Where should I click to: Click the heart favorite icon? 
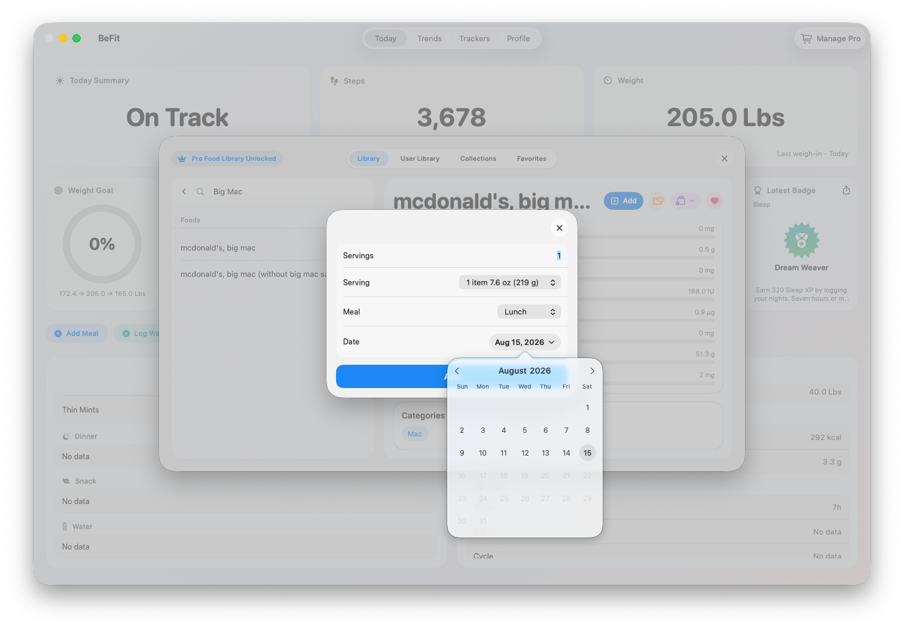click(714, 201)
